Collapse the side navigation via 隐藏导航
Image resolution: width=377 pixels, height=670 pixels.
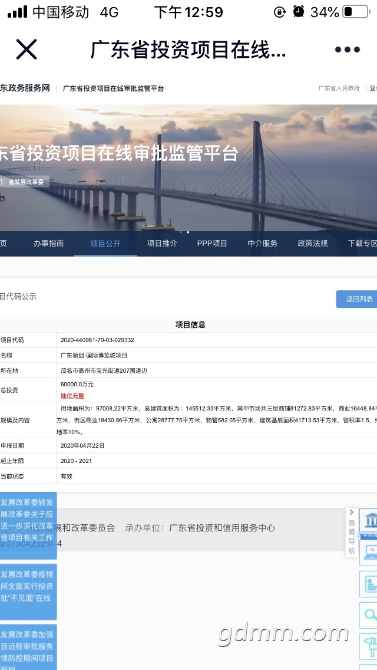click(x=352, y=533)
